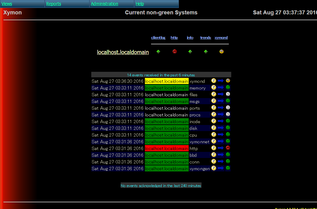Open the green clientlog status diamond
Image resolution: width=317 pixels, height=209 pixels.
pyautogui.click(x=158, y=52)
